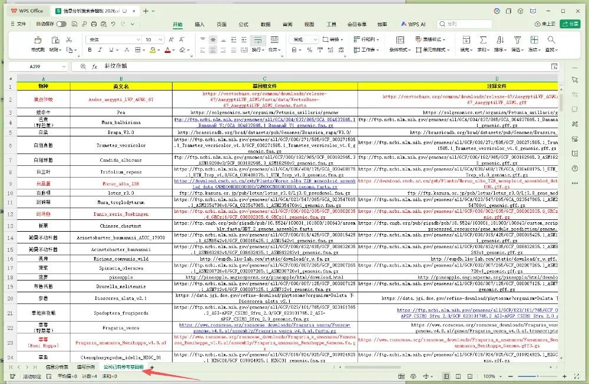Toggle italic formatting
Screen dimensions: 589x384
tap(100, 50)
